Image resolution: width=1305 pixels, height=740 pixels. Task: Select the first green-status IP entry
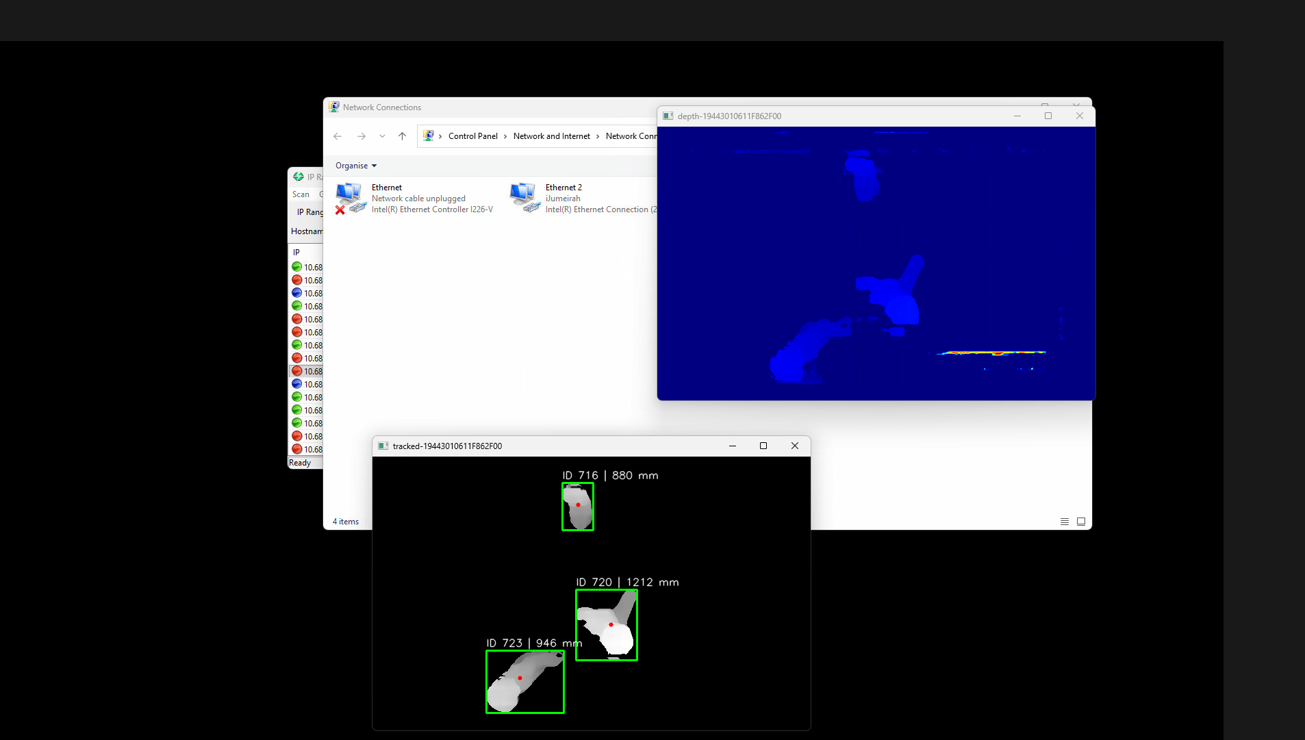coord(307,267)
